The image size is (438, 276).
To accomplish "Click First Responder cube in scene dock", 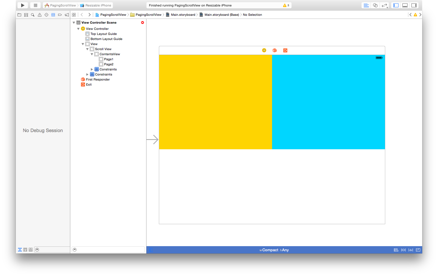I will [x=275, y=50].
